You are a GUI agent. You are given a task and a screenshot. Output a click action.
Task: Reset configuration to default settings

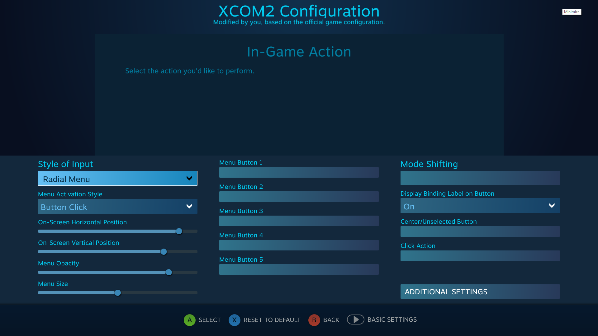(x=264, y=320)
